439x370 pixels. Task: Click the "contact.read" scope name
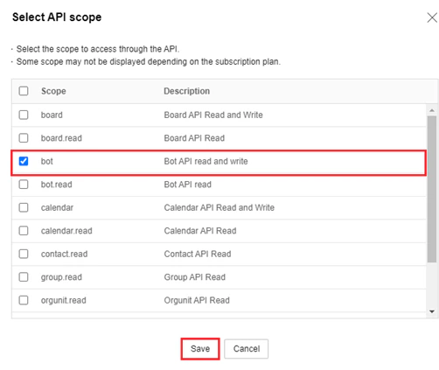[x=65, y=254]
